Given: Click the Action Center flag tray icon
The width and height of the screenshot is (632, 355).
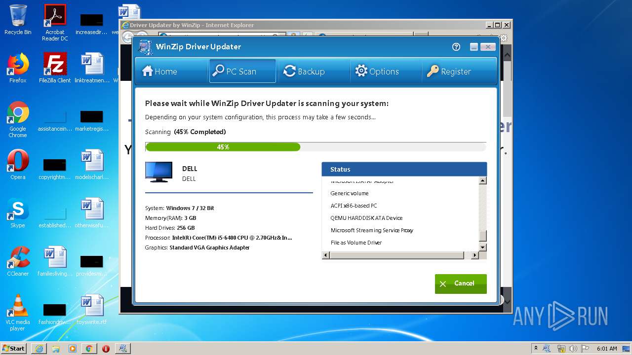Looking at the screenshot, I should coord(585,349).
